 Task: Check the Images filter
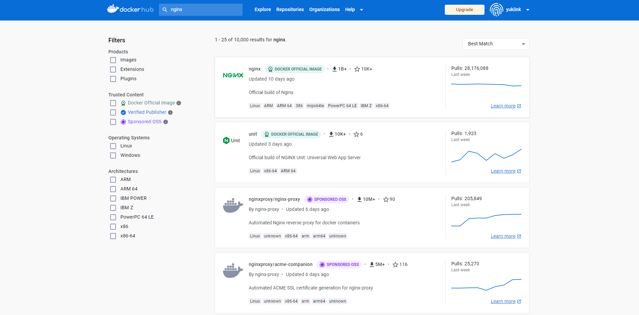point(113,60)
